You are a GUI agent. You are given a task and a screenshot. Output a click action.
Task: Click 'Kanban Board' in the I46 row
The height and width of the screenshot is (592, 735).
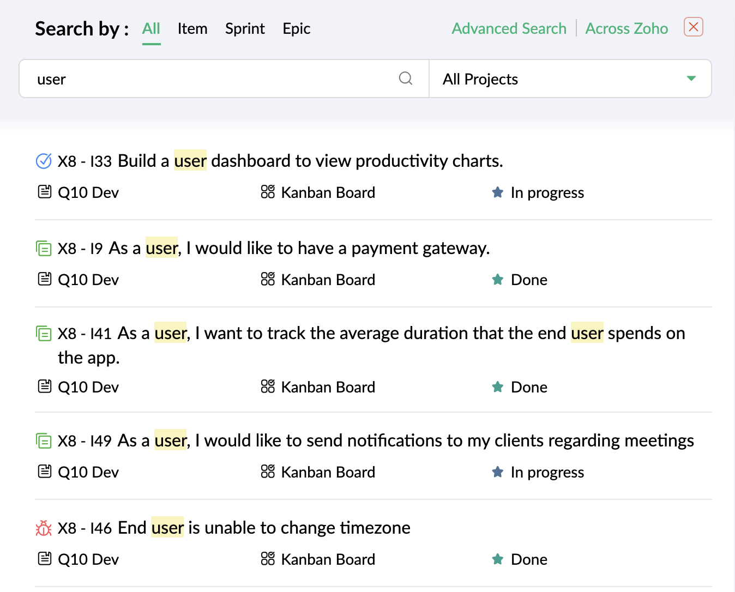328,559
